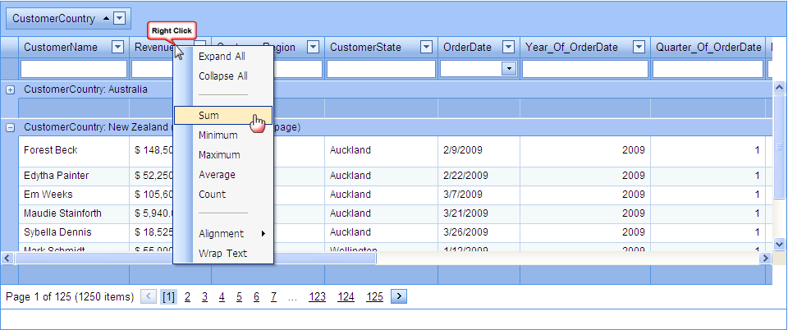Click the CustomerName column filter icon

tap(117, 48)
